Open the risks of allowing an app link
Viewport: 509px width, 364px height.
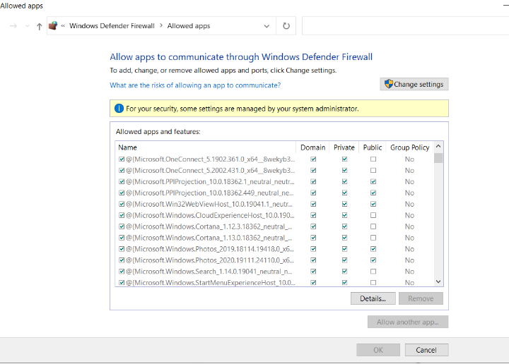pyautogui.click(x=195, y=85)
